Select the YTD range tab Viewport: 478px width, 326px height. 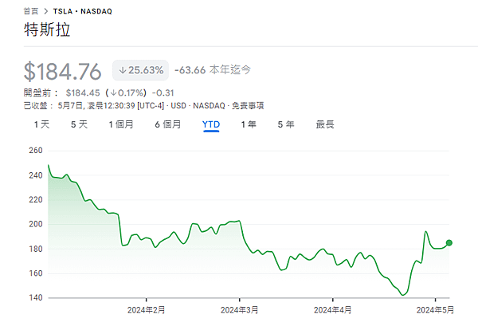(x=211, y=124)
